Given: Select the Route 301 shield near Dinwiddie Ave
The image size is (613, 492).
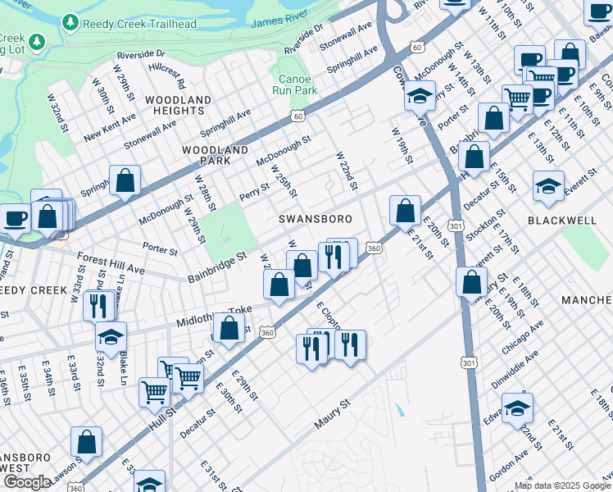Looking at the screenshot, I should 469,362.
